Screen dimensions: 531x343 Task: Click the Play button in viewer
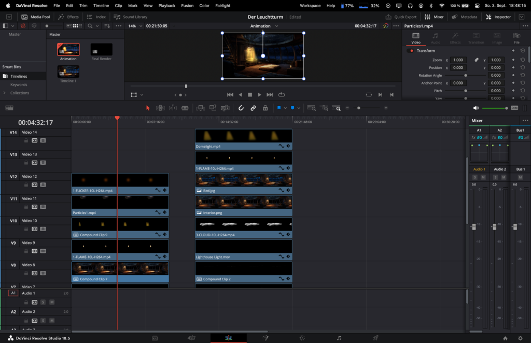click(x=259, y=95)
